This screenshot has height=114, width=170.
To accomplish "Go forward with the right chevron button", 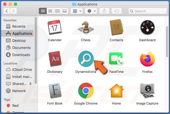I will point(13,11).
